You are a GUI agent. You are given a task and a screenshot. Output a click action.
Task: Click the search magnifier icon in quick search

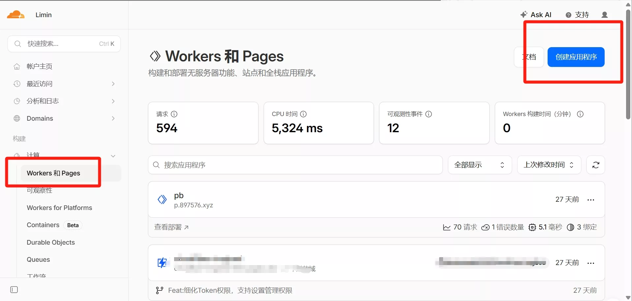pos(18,44)
